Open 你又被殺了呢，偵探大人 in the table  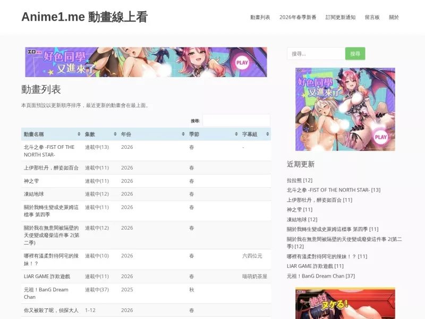pos(51,310)
